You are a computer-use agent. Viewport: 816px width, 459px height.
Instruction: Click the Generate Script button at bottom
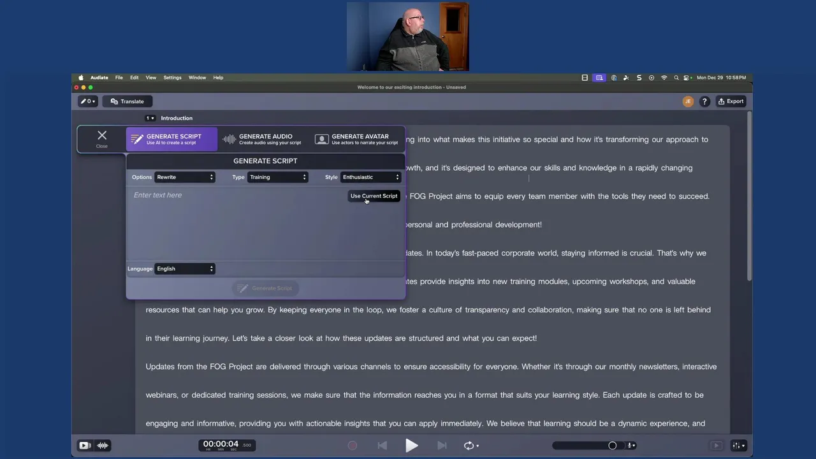click(x=265, y=288)
